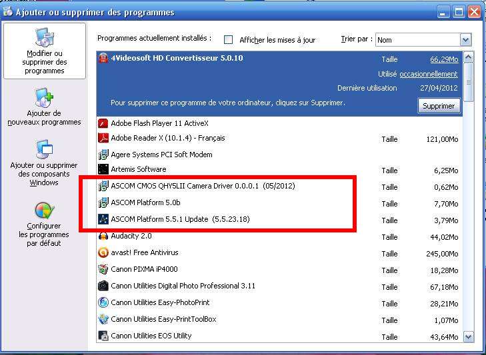Select Adobe Flash Player 11 ActiveX entry
Image resolution: width=486 pixels, height=355 pixels.
click(x=279, y=123)
